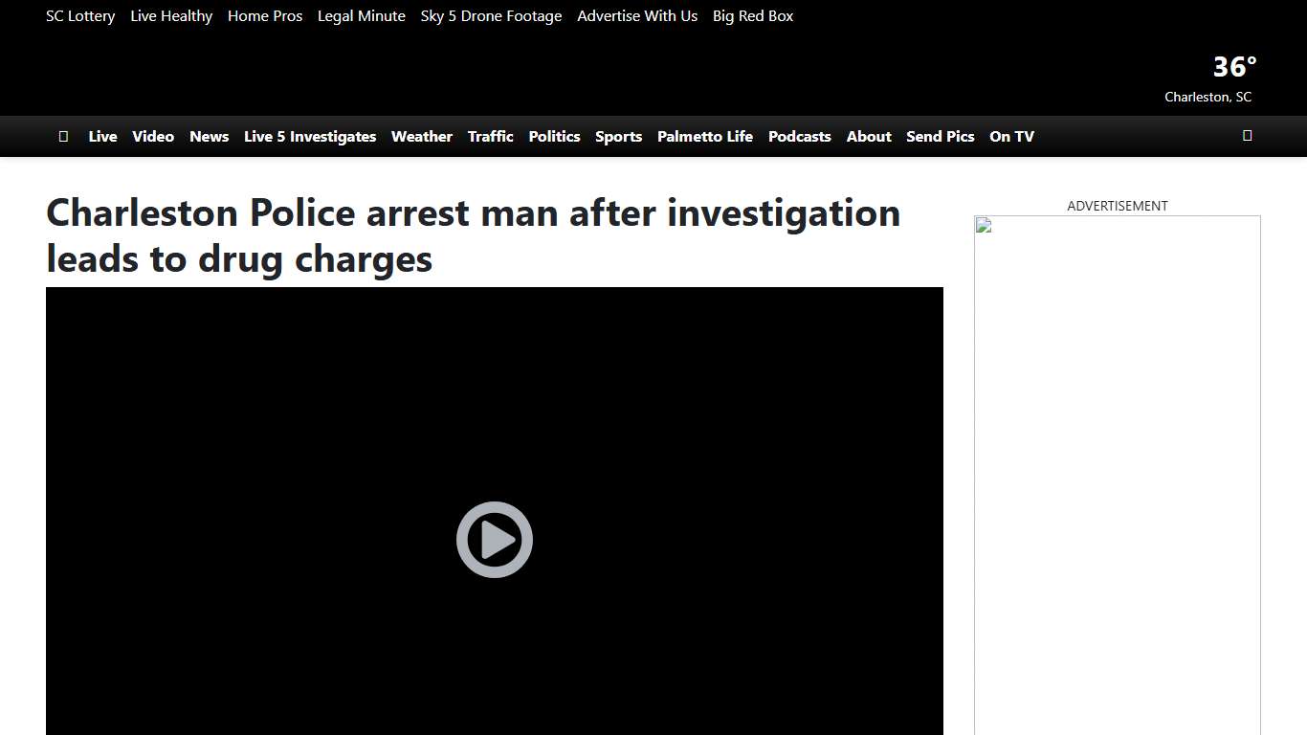Open the Live section
This screenshot has height=735, width=1307.
102,136
